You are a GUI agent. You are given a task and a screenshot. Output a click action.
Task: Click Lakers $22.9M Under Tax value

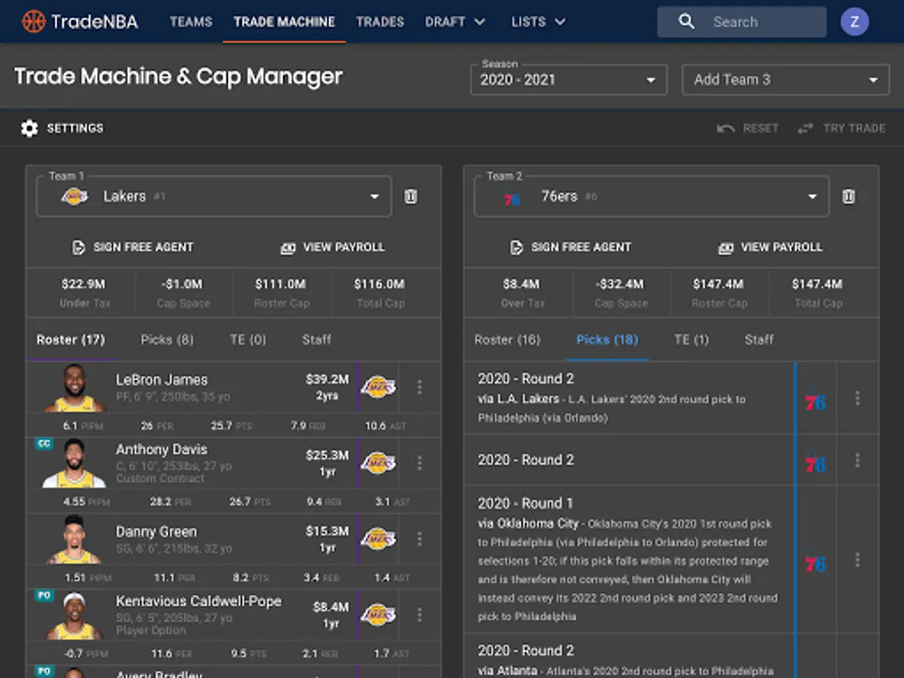85,284
